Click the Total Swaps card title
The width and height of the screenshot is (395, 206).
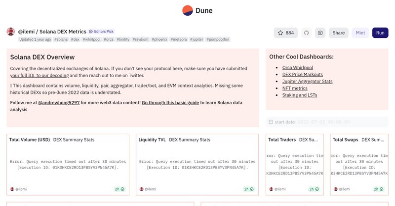(x=345, y=140)
